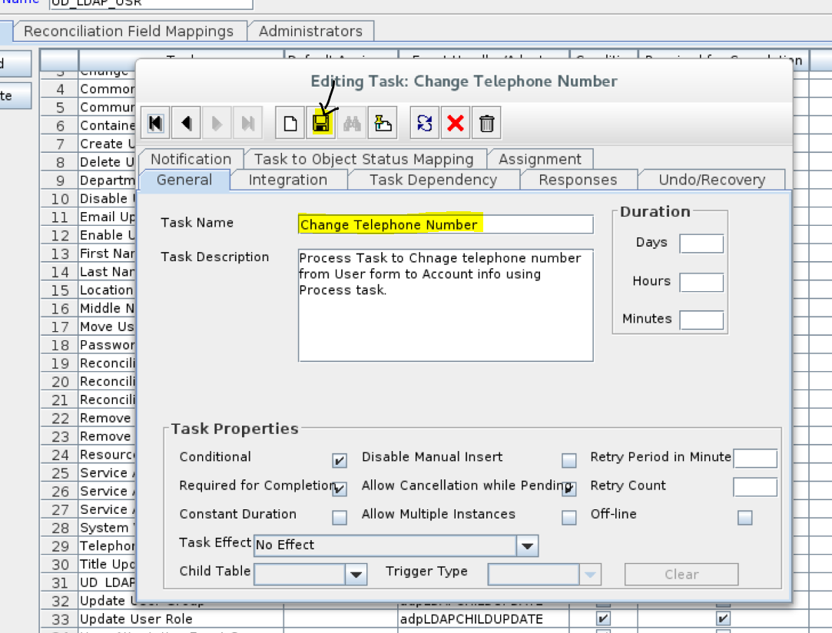The height and width of the screenshot is (633, 832).
Task: Uncheck the Conditional checkbox
Action: tap(339, 460)
